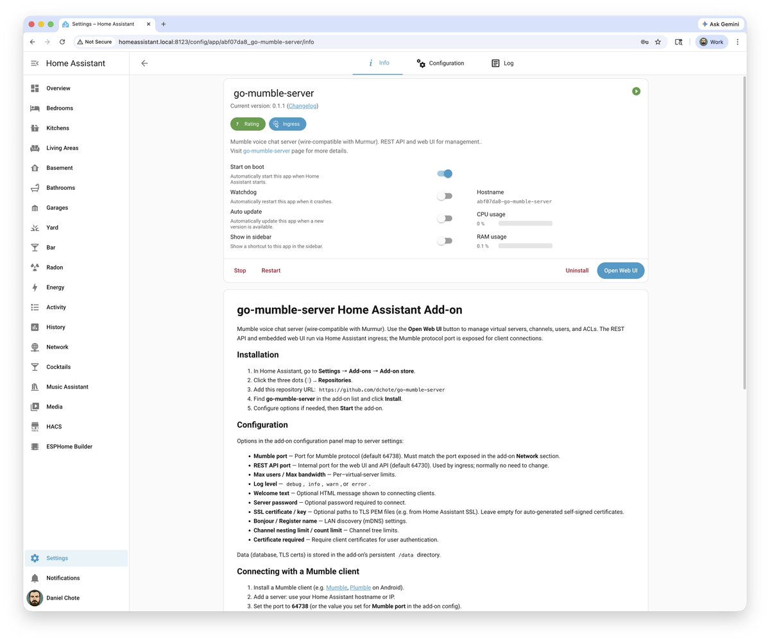Open Radon radioactive icon
Screen dimensions: 770x642
point(35,267)
